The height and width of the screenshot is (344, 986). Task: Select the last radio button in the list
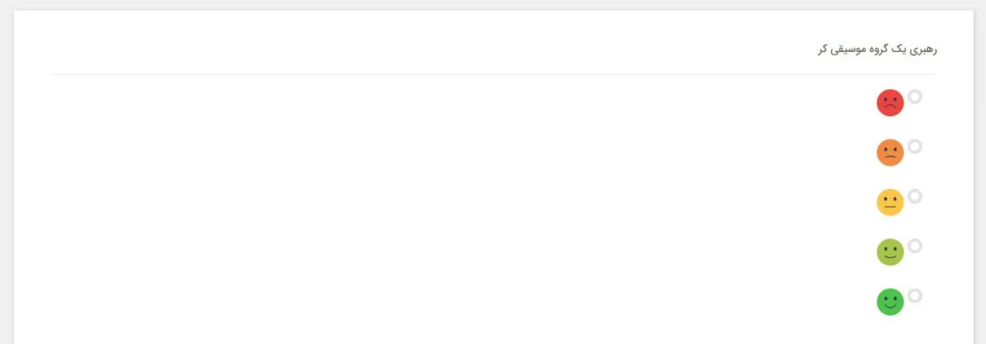pos(915,296)
